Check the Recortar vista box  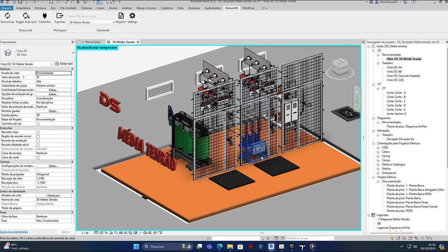(x=38, y=132)
